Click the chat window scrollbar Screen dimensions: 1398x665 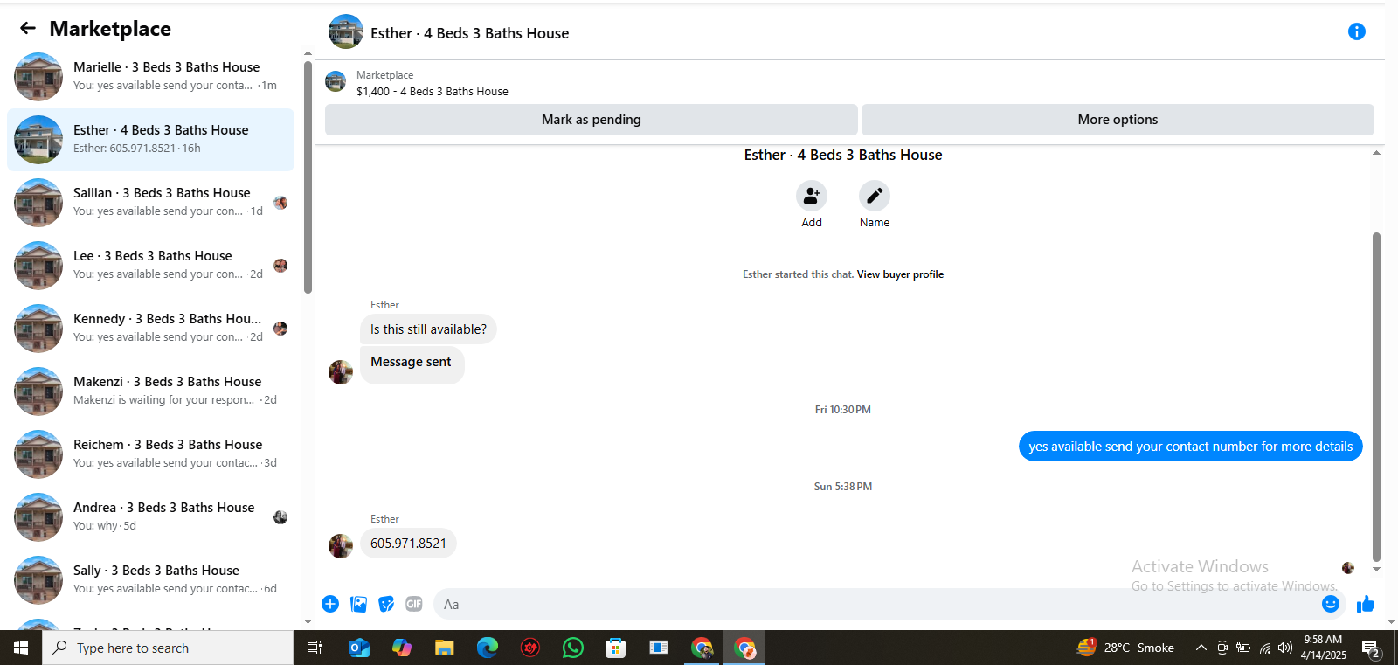(x=1376, y=397)
